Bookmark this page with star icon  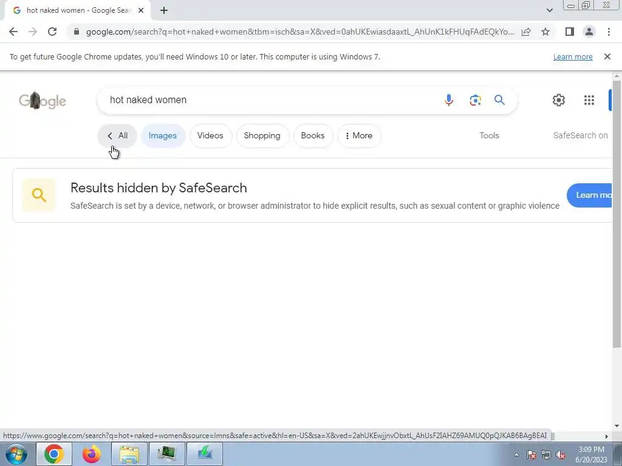coord(545,32)
